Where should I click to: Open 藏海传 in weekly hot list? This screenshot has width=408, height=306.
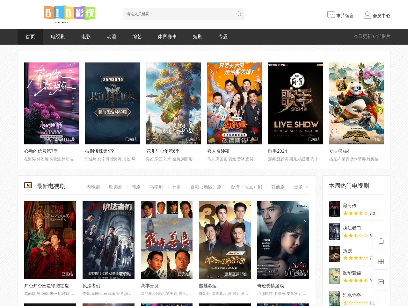[350, 206]
